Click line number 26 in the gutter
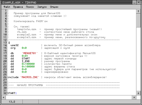This screenshot has width=142, height=105. pyautogui.click(x=5, y=77)
